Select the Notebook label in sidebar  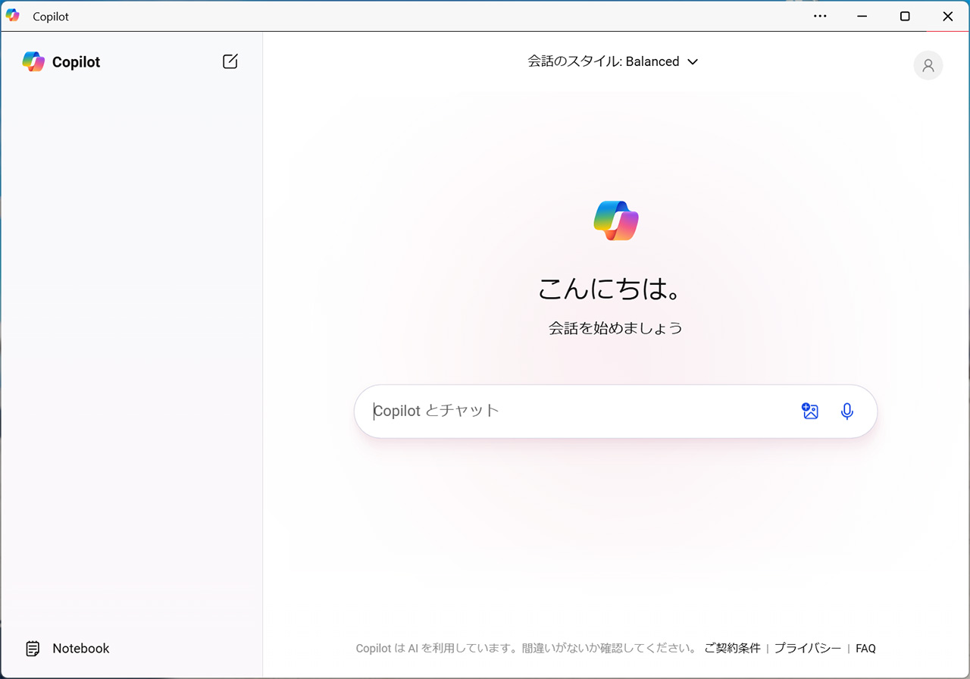click(x=81, y=649)
